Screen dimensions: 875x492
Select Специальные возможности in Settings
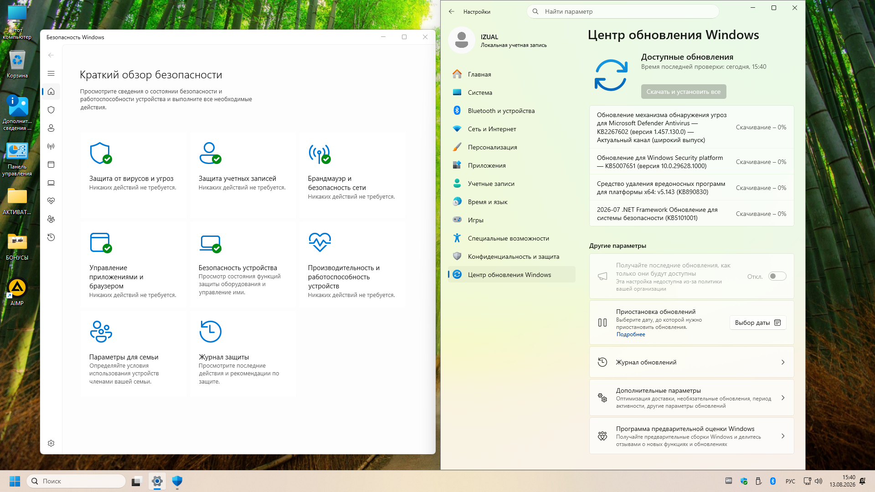[511, 238]
